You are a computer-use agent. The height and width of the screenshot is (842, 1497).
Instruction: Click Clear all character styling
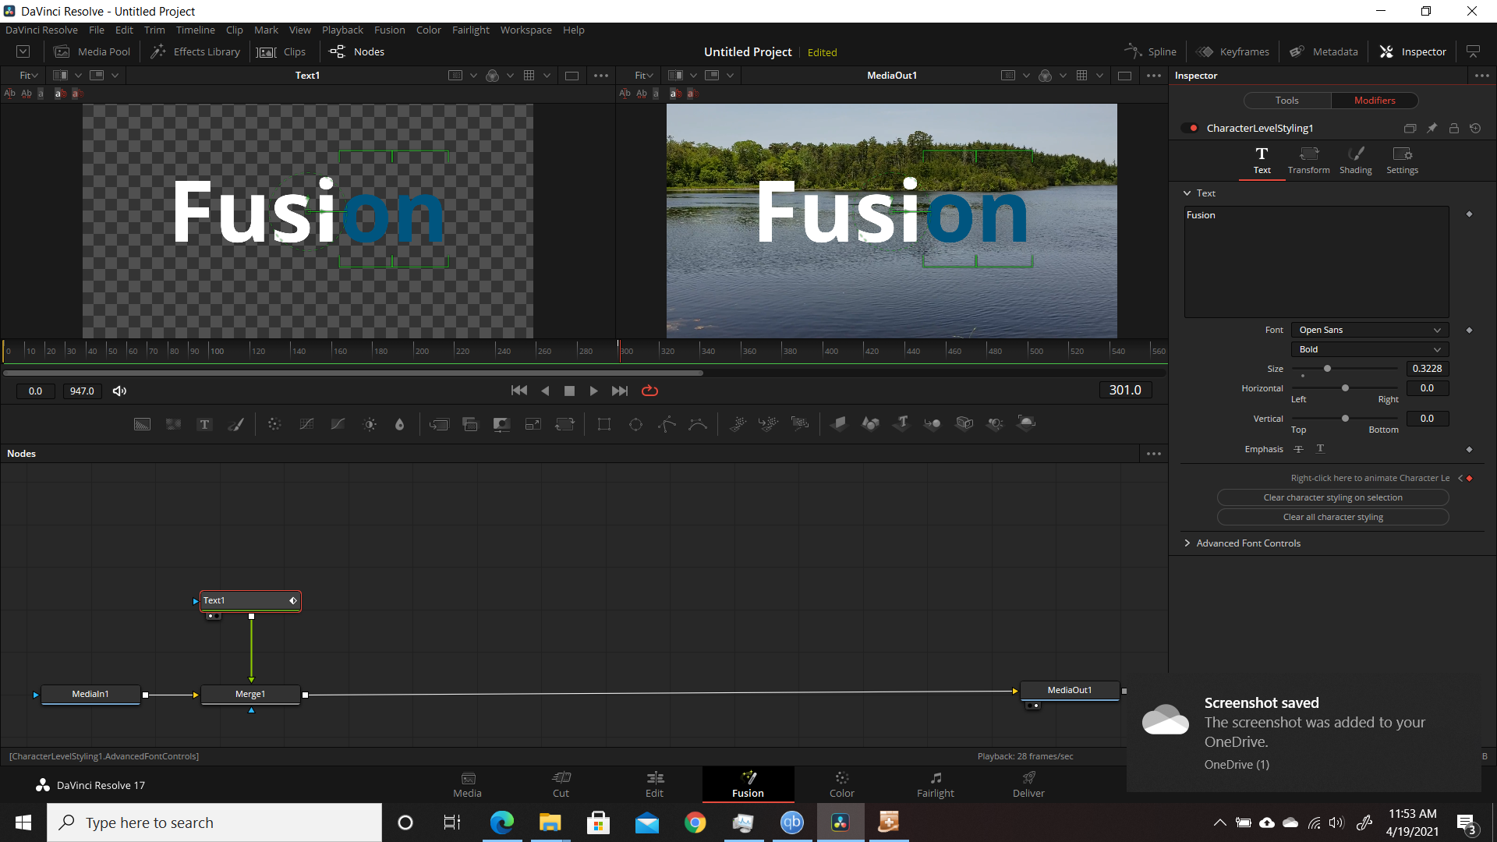[1332, 517]
